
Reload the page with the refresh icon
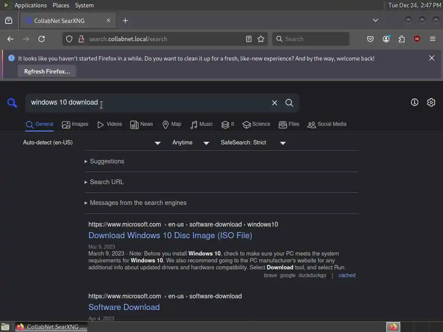(42, 39)
